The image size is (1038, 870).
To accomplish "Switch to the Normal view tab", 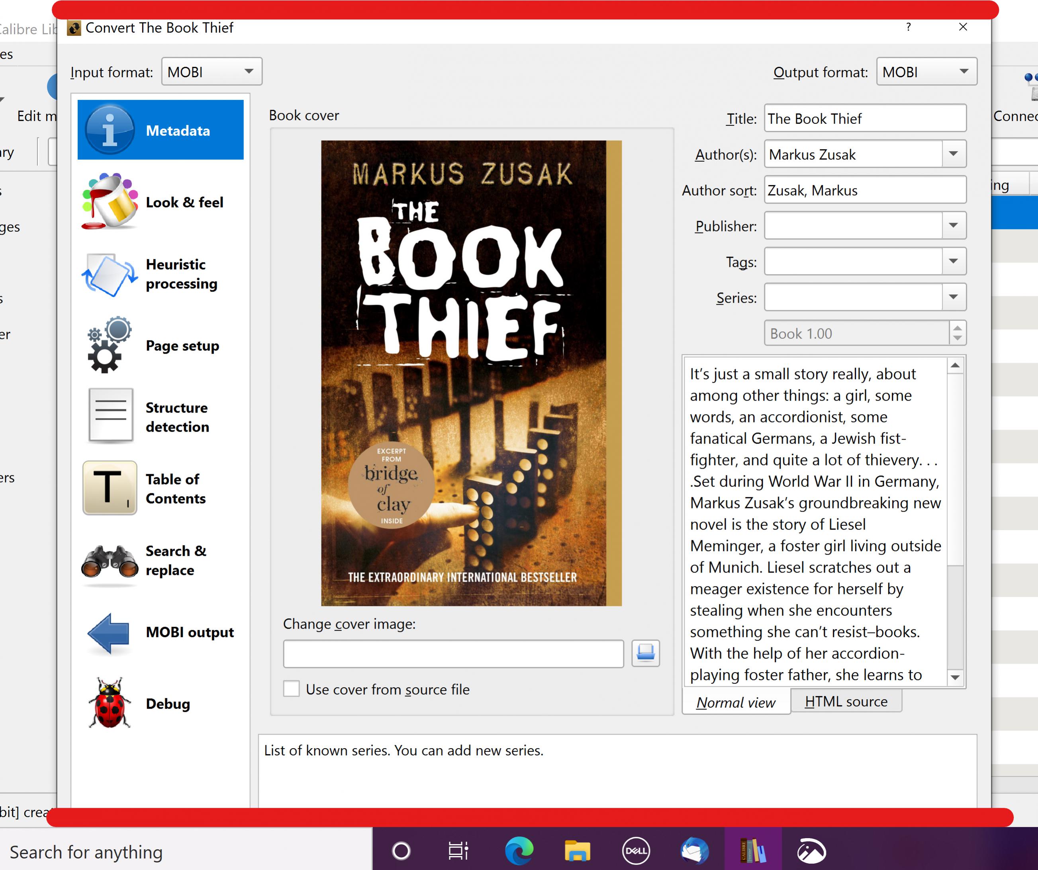I will point(736,702).
